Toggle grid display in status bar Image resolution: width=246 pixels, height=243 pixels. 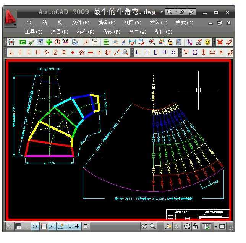click(18, 226)
